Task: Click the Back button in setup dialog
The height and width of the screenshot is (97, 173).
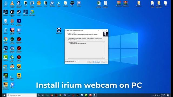Action: (x=90, y=62)
